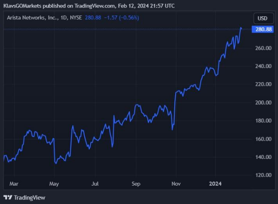
Task: Open the TradingView logo link
Action: click(x=24, y=197)
